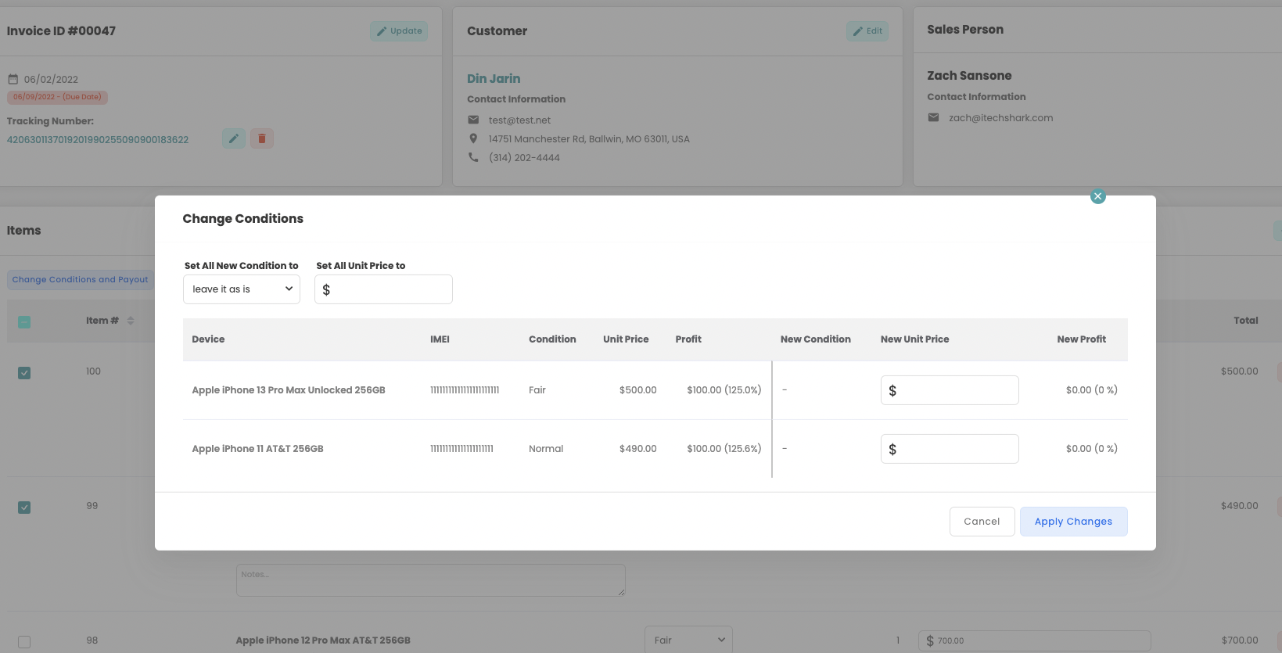Viewport: 1282px width, 653px height.
Task: Click the (314) 202-4444 phone number
Action: [524, 158]
